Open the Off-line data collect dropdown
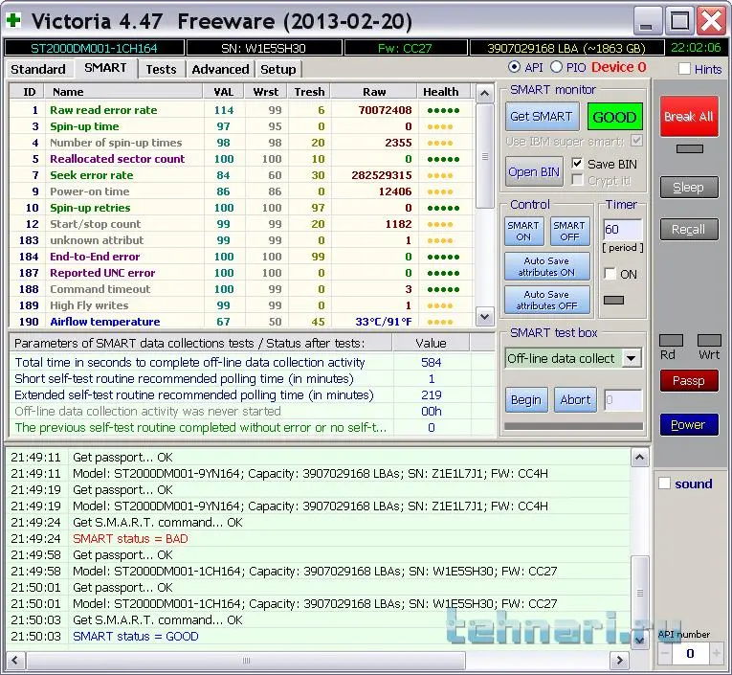732x675 pixels. click(x=632, y=359)
